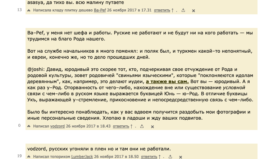Viewport: 264px width, 159px height.
Task: Open Ba-Pef's user profile link
Action: (x=100, y=10)
